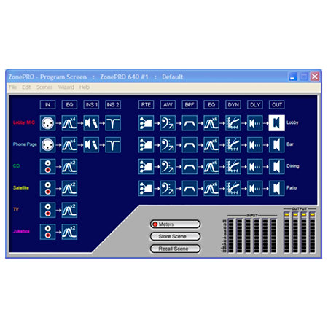Open the Jukebox RCA input module
Viewport: 328px width, 328px height.
click(x=47, y=232)
